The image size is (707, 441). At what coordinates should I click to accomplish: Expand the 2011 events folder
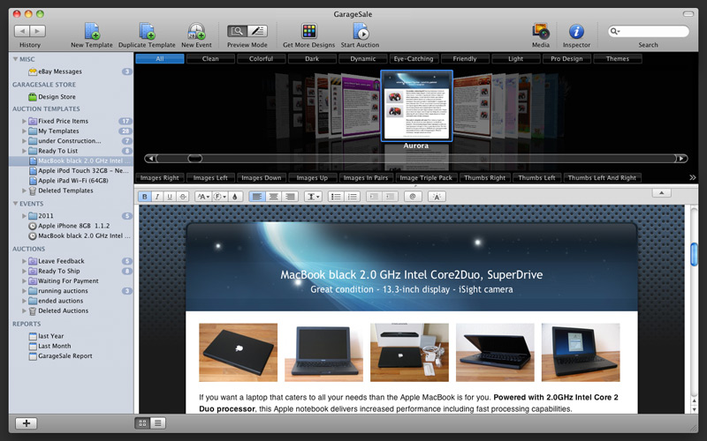coord(24,216)
